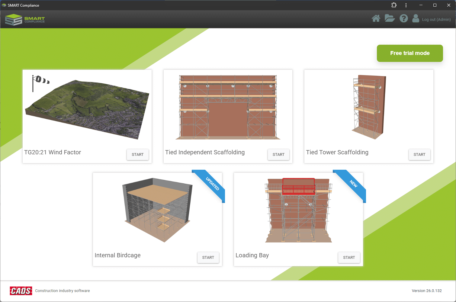Start Tied Independent Scaffolding
456x302 pixels.
coord(278,154)
